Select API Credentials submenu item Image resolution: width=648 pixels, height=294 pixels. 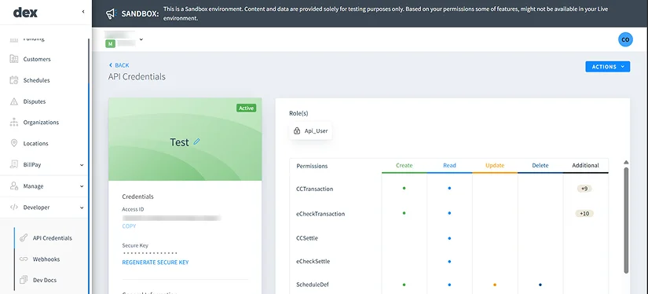point(53,238)
